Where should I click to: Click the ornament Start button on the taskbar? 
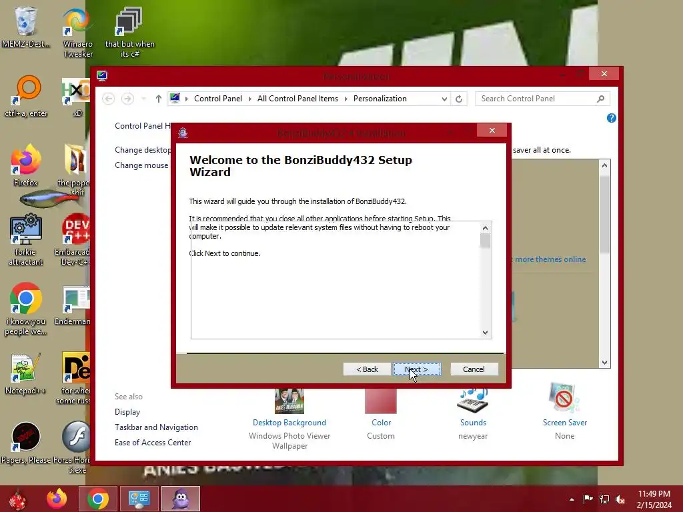pos(17,499)
